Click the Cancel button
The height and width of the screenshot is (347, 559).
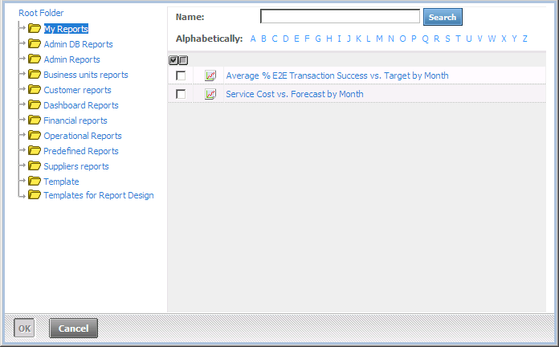click(x=73, y=328)
